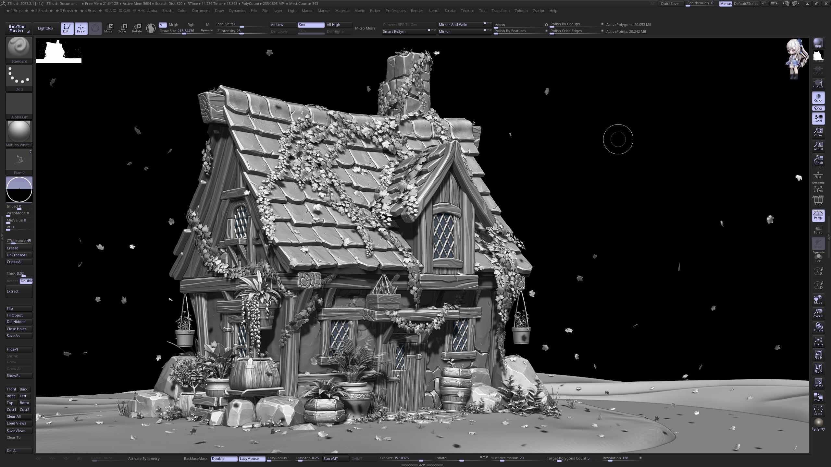Open the SubTool Master popup
Screen dimensions: 831x467
point(17,28)
